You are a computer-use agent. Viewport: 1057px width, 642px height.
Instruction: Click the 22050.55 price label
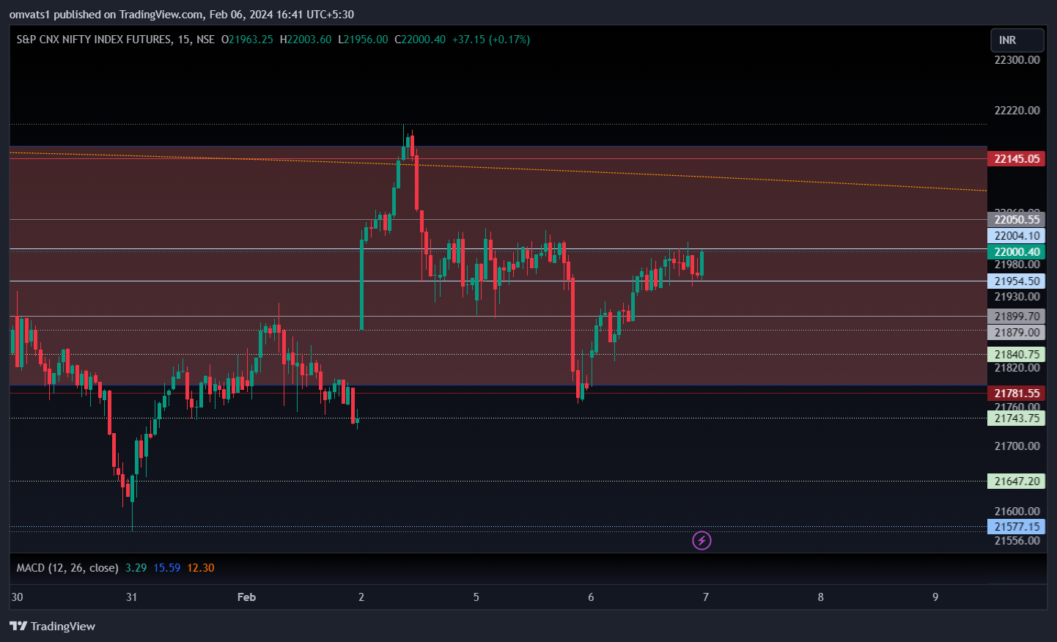[x=1016, y=220]
